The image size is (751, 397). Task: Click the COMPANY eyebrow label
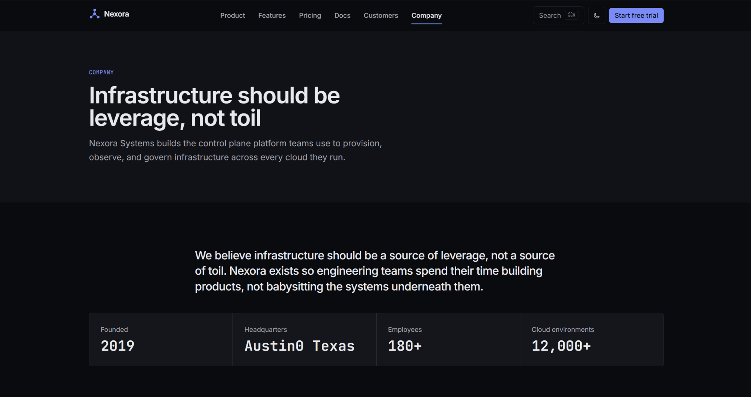(x=101, y=72)
